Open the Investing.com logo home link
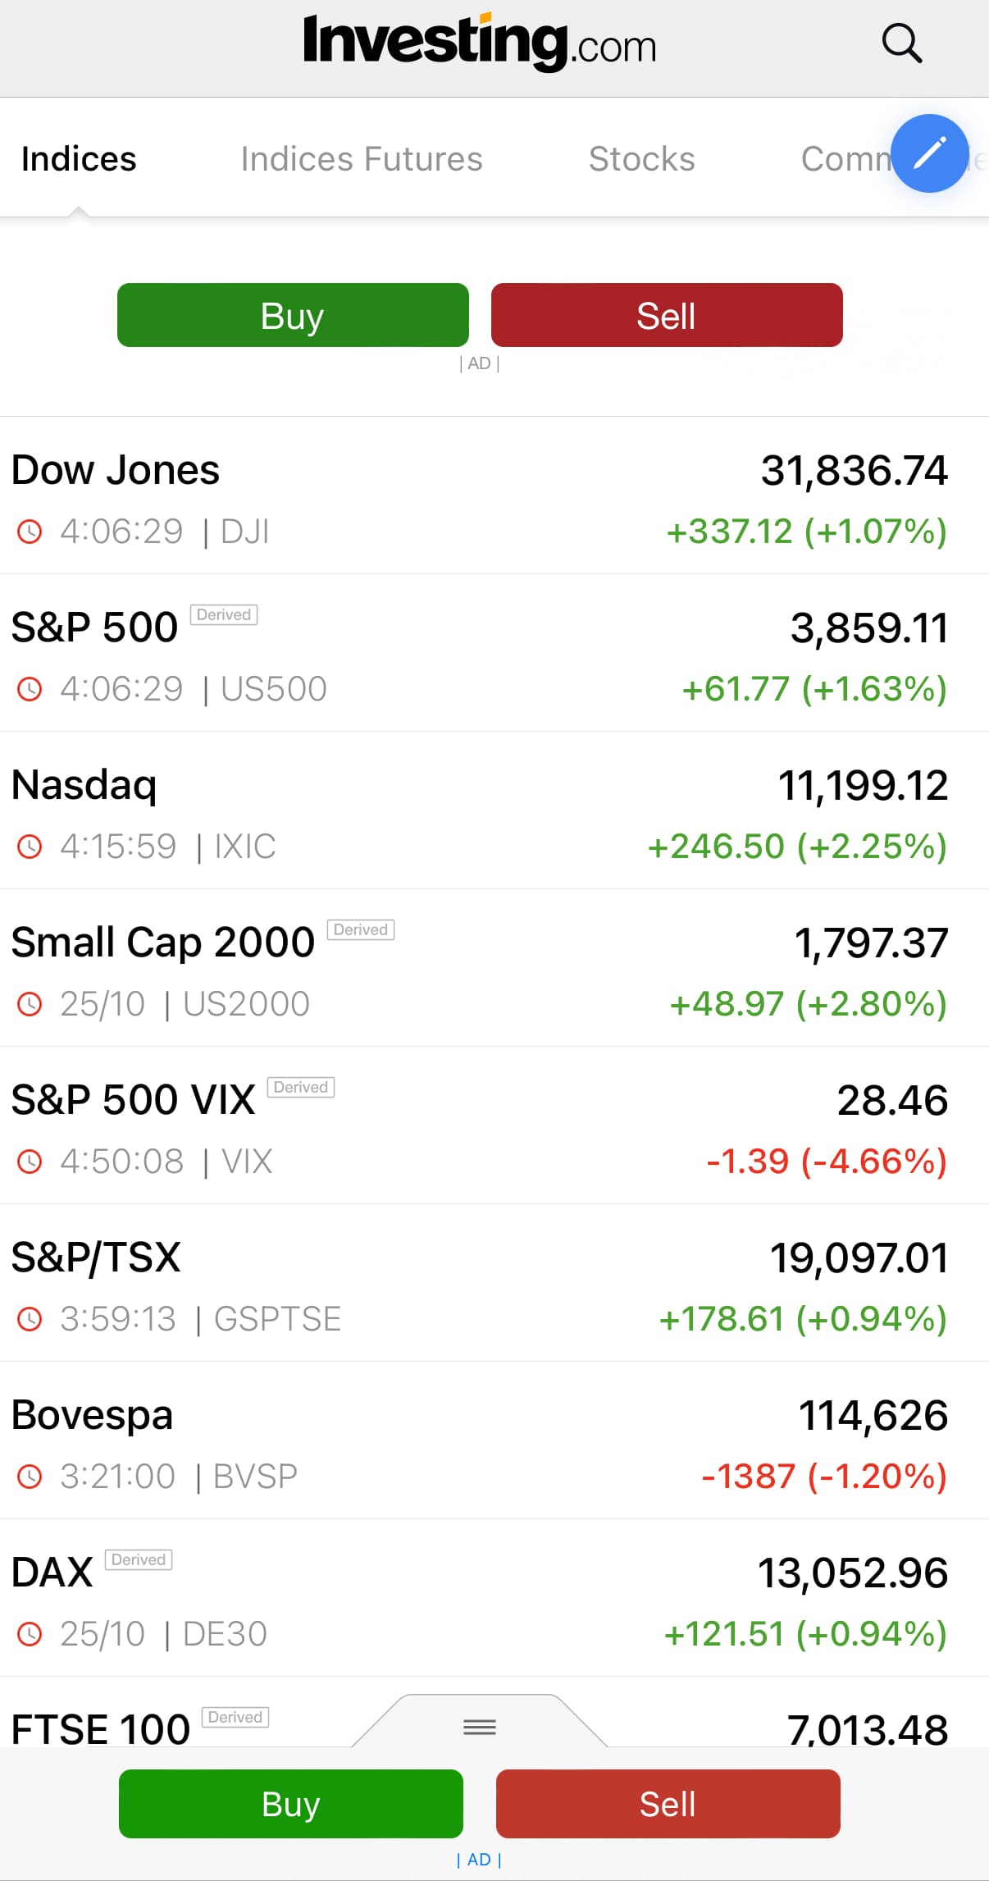Viewport: 989px width, 1881px height. [480, 43]
